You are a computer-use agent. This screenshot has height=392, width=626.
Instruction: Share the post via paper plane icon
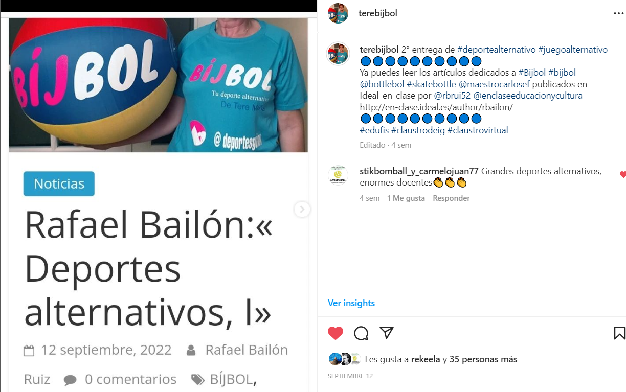point(387,333)
